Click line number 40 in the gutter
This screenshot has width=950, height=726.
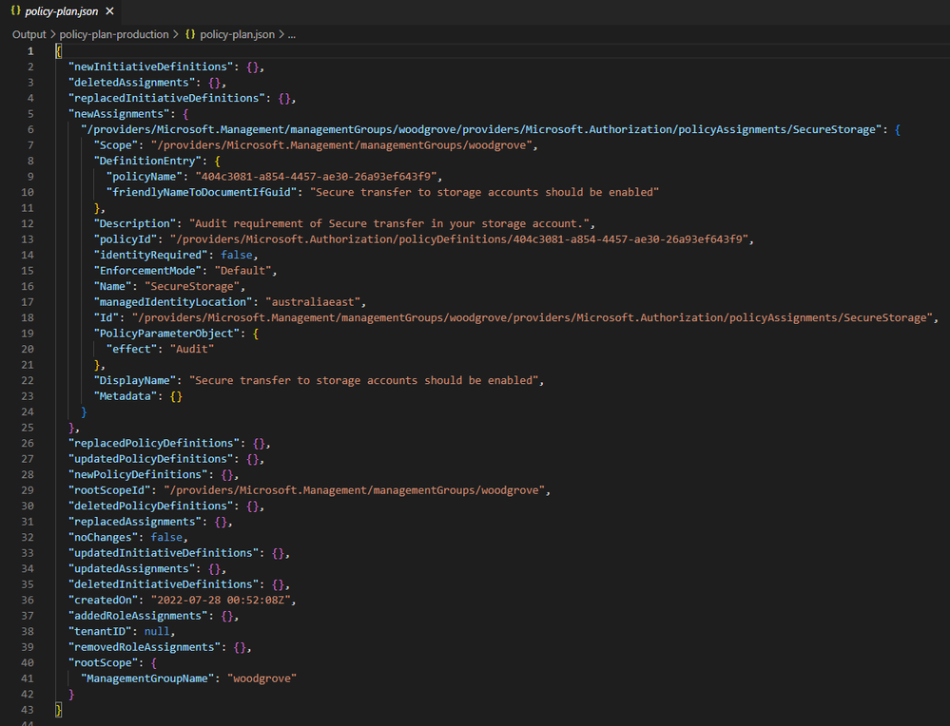pos(28,663)
